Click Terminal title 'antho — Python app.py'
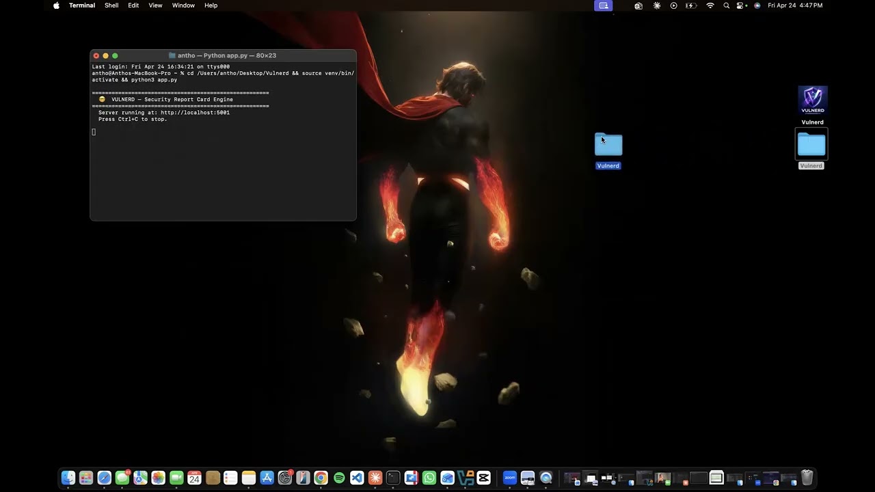Image resolution: width=875 pixels, height=492 pixels. pyautogui.click(x=227, y=55)
